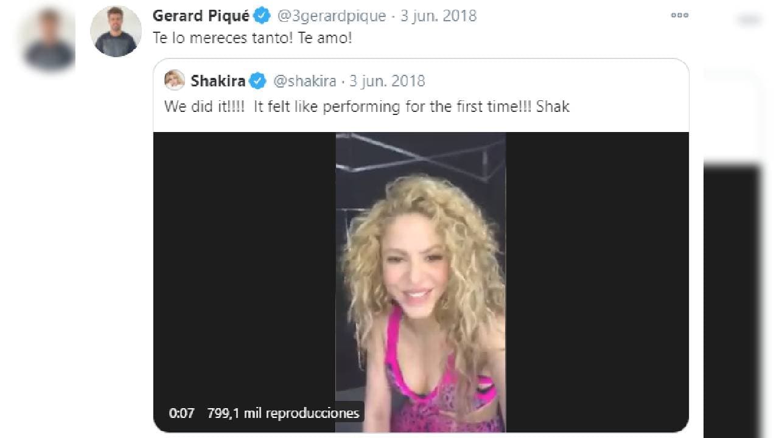Click the 0:07 video duration label
This screenshot has height=438, width=779.
tap(181, 414)
